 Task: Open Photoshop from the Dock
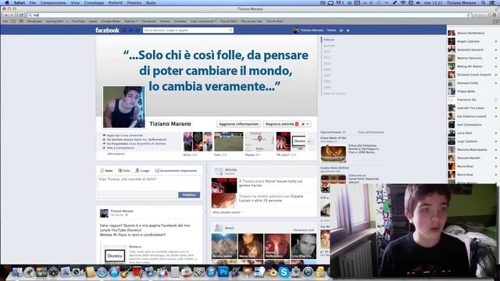pos(223,272)
